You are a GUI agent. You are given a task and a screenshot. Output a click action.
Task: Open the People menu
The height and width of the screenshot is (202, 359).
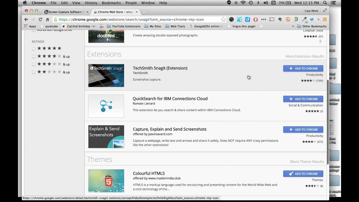131,3
